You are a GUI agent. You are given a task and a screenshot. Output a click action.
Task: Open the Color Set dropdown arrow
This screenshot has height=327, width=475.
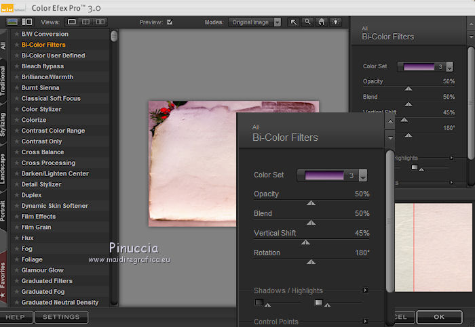coord(363,176)
